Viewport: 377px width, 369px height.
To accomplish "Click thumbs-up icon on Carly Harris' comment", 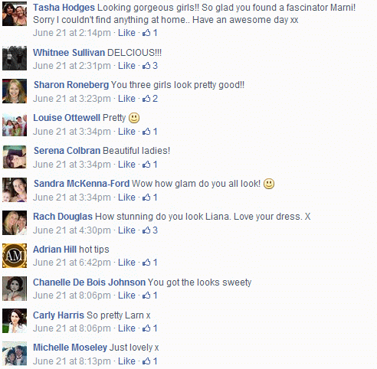I will tap(146, 328).
